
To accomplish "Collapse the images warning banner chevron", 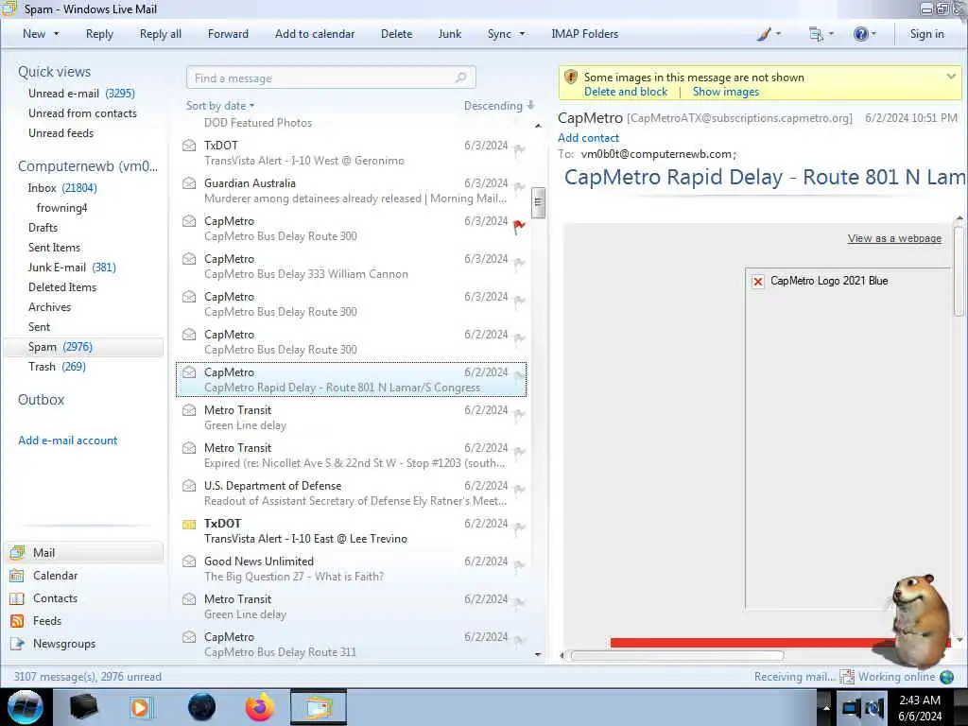I will tap(951, 77).
